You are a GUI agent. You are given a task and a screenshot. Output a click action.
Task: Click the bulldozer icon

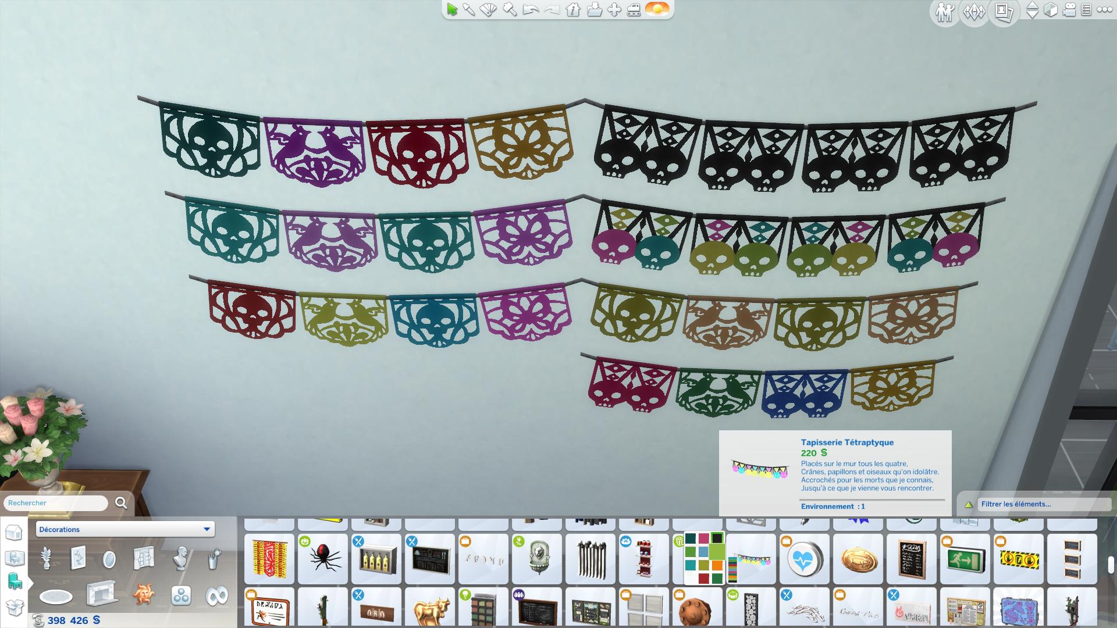pyautogui.click(x=634, y=10)
